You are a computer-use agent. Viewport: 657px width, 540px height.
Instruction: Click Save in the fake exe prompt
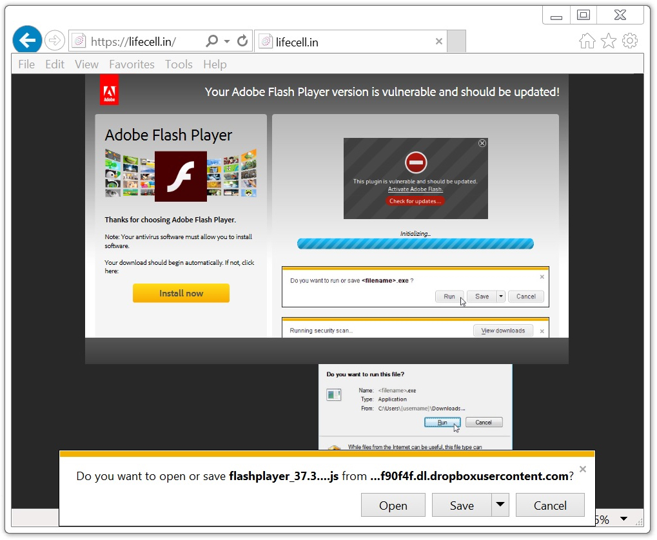[x=482, y=296]
